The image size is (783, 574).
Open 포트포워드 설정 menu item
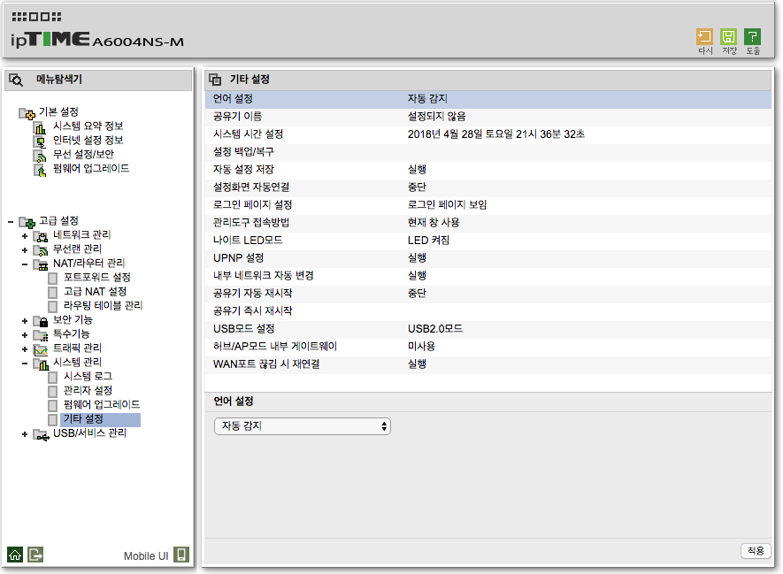(x=96, y=277)
